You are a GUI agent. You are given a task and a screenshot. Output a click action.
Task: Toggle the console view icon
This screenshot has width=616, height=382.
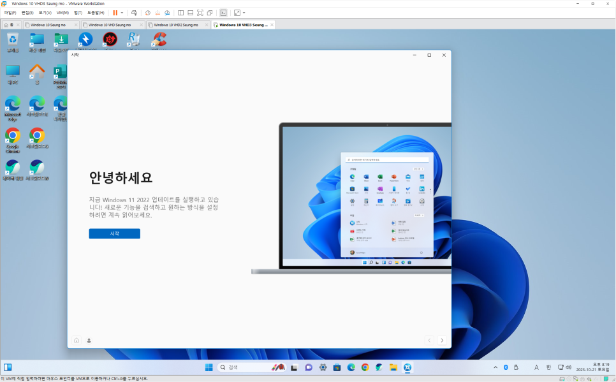tap(223, 13)
